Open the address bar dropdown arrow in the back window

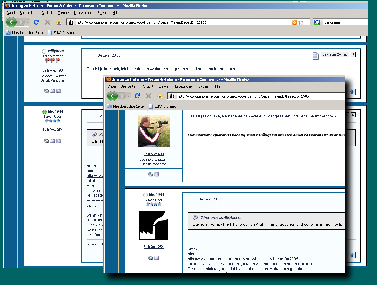(307, 22)
